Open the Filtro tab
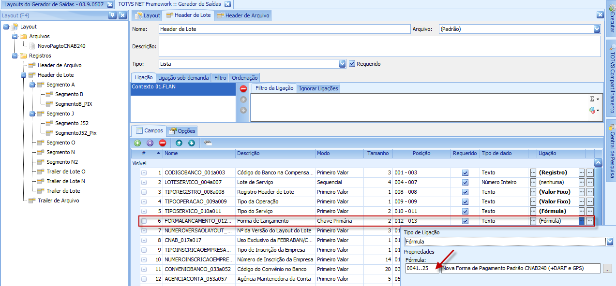The image size is (616, 286). [220, 77]
